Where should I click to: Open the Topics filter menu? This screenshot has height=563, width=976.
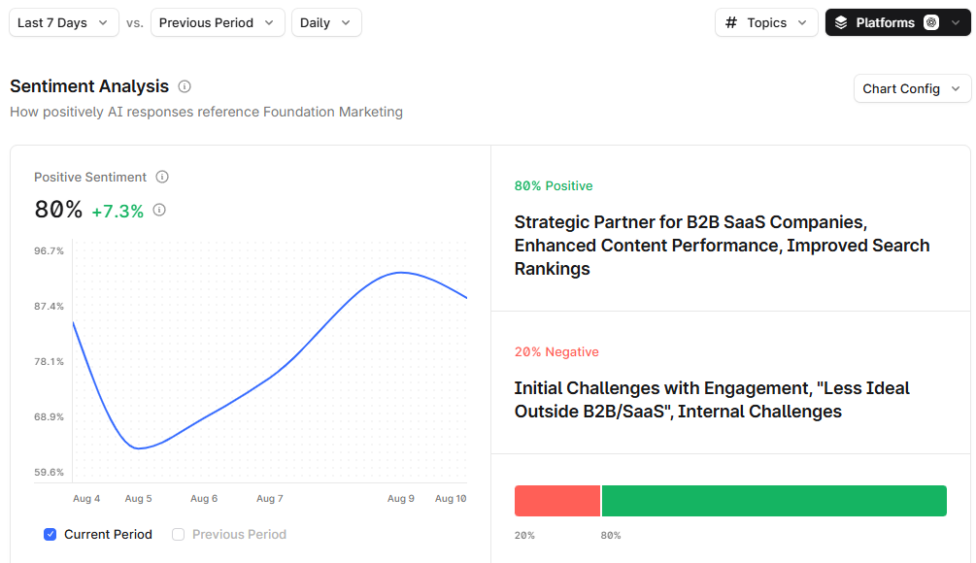766,21
